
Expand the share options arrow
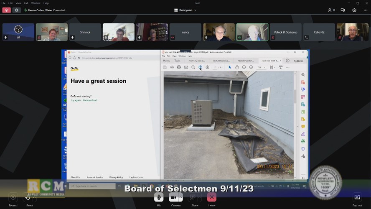(199, 197)
